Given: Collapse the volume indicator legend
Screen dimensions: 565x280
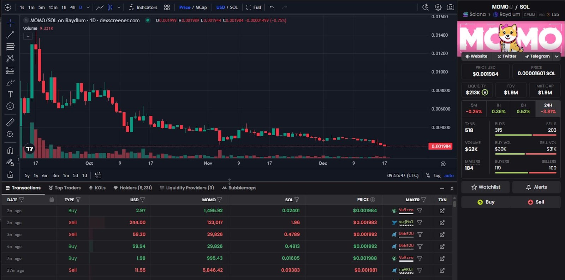Looking at the screenshot, I should tap(28, 36).
